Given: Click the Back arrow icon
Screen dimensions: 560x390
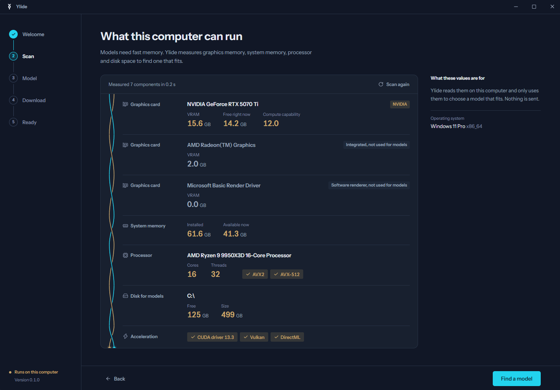Looking at the screenshot, I should pos(108,379).
